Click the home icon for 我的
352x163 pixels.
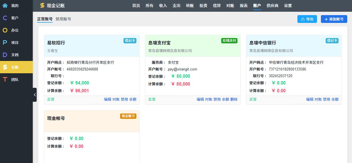[x=5, y=6]
